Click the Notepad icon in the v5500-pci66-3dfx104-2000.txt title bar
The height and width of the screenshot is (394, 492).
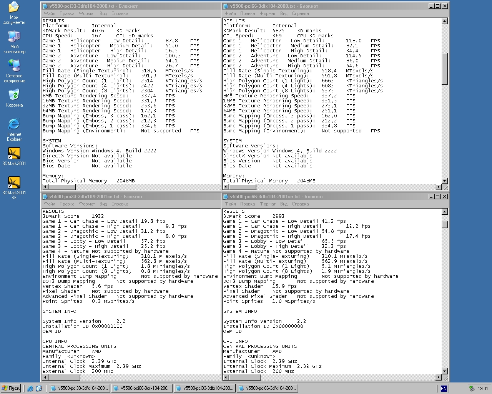(226, 6)
